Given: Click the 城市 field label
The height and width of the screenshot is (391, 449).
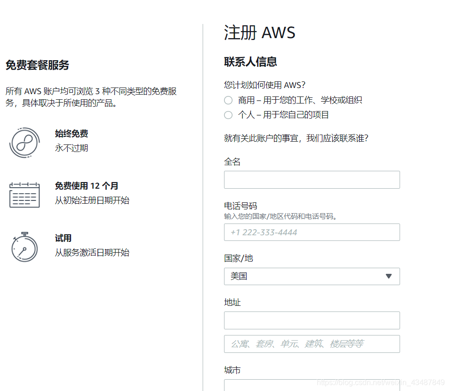Looking at the screenshot, I should pyautogui.click(x=232, y=370).
